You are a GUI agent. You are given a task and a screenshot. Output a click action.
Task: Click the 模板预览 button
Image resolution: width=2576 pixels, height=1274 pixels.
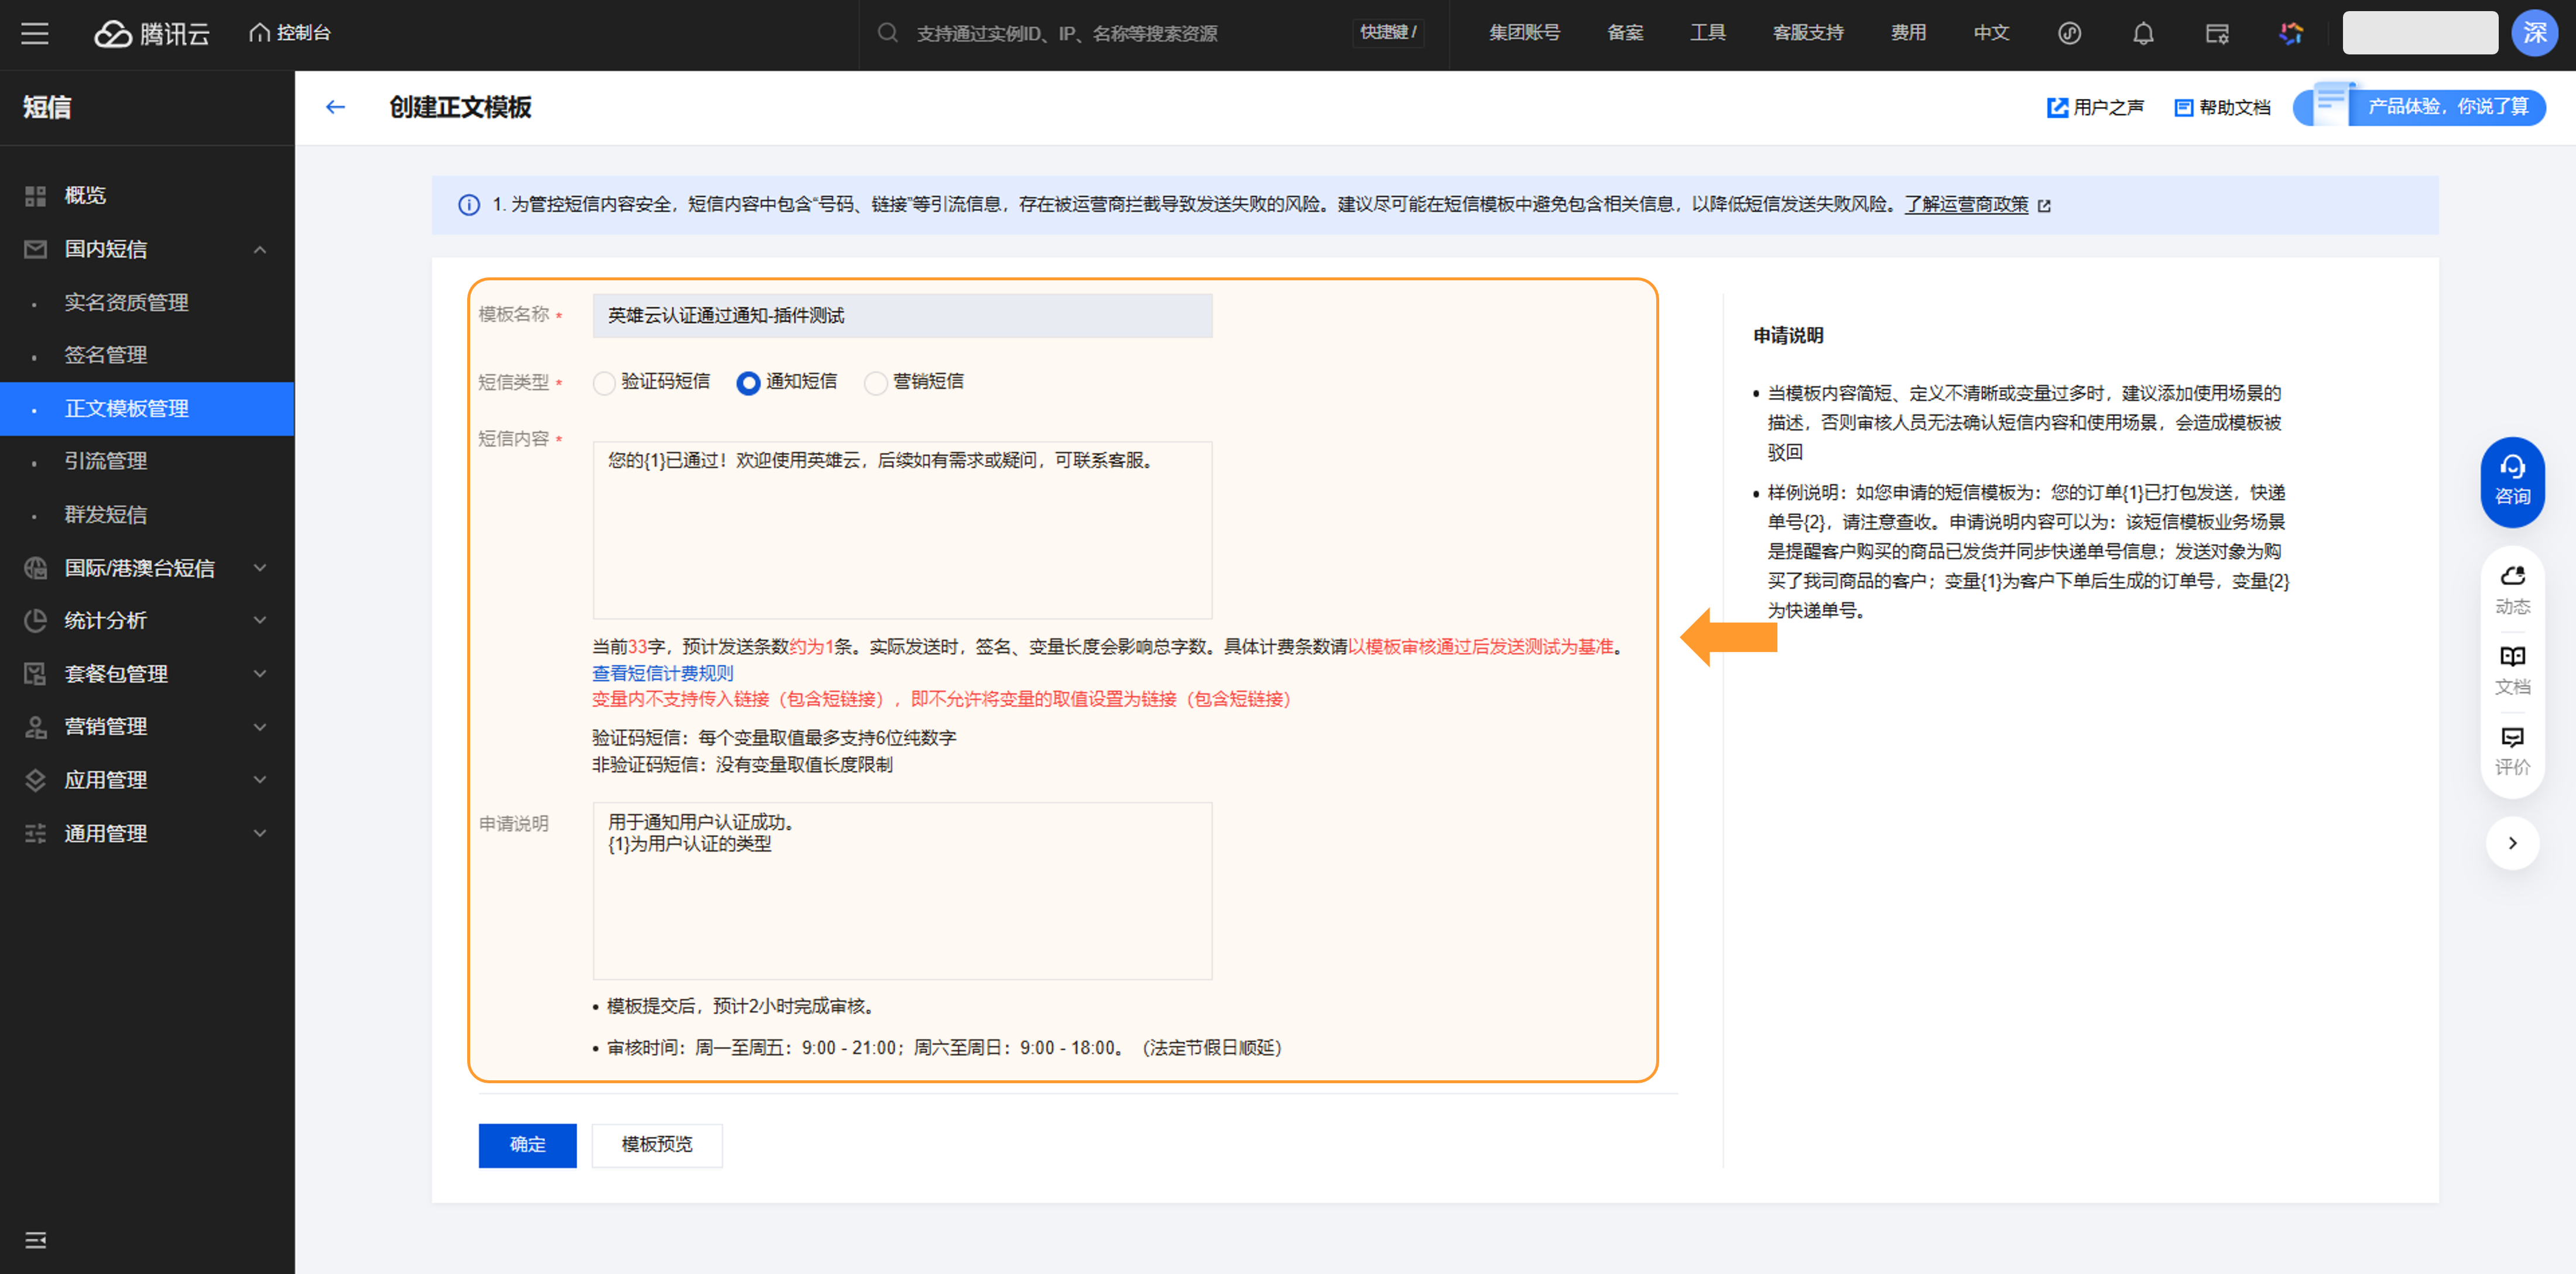(x=656, y=1145)
